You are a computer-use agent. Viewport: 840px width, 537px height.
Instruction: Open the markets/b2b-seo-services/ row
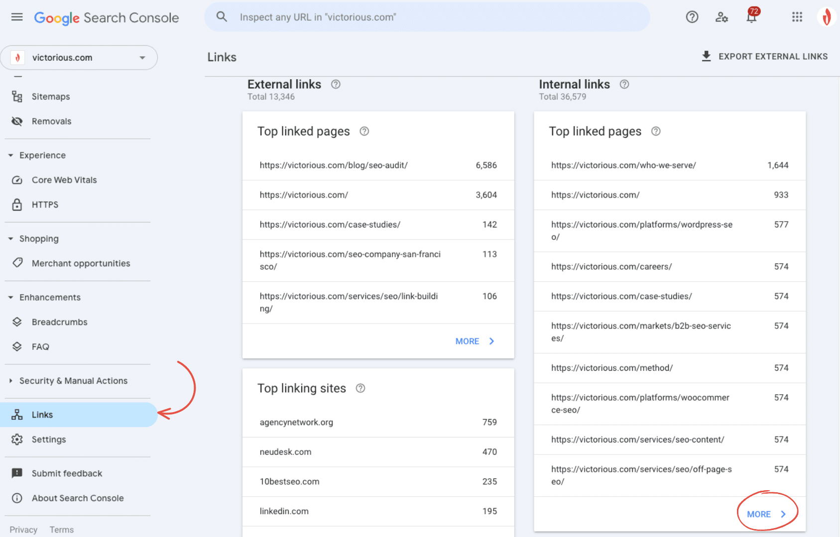670,332
